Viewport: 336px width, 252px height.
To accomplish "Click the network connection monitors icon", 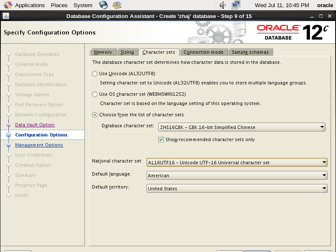I will click(x=236, y=5).
